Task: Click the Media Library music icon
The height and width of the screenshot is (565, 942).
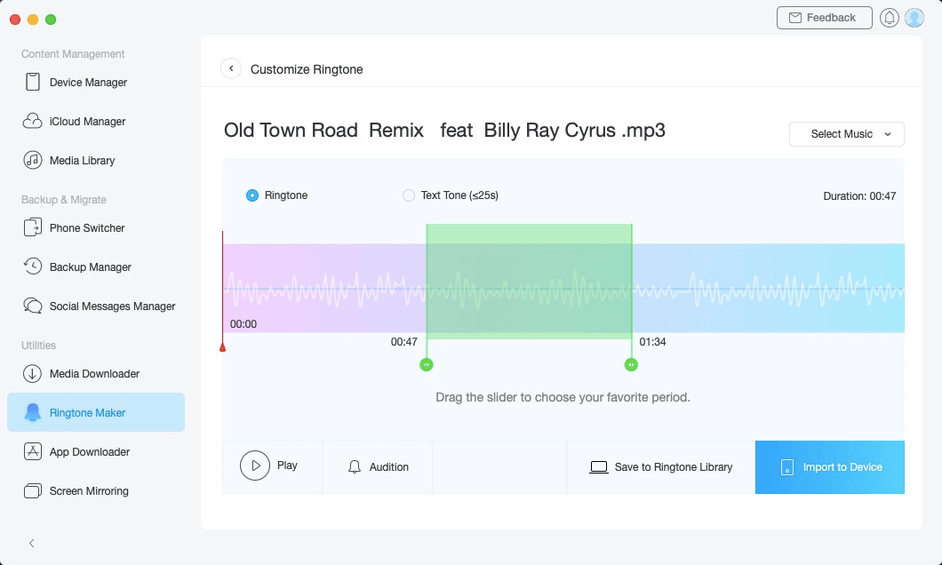Action: coord(33,160)
